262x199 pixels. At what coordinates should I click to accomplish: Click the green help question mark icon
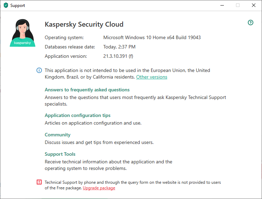tap(251, 22)
